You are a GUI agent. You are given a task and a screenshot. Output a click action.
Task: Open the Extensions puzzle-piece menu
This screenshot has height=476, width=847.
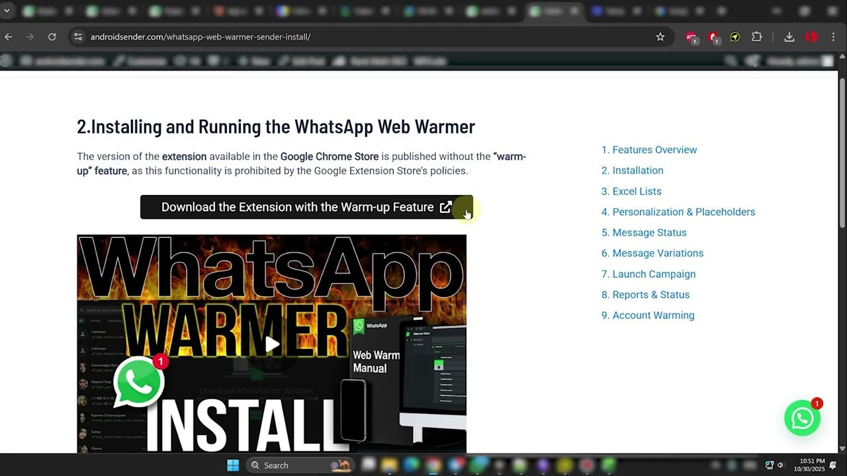coord(757,37)
